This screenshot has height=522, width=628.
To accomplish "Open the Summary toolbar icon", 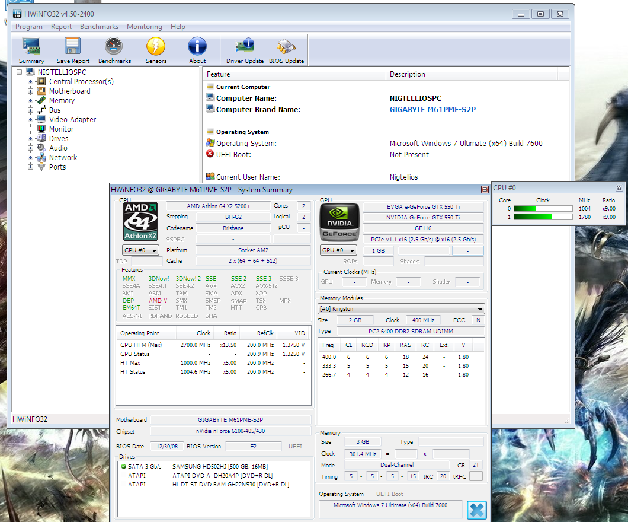I will pyautogui.click(x=31, y=46).
